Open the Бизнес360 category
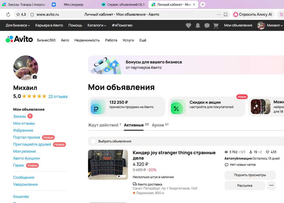The image size is (284, 203). click(46, 40)
